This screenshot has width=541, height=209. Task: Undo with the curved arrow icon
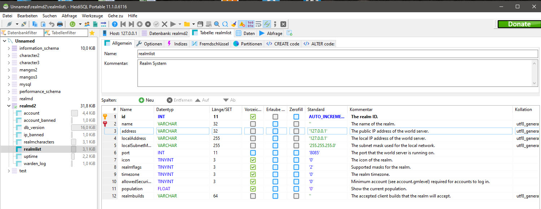click(x=52, y=24)
